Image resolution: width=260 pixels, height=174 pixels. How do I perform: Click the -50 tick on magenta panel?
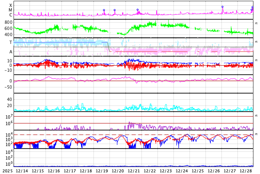(8, 87)
